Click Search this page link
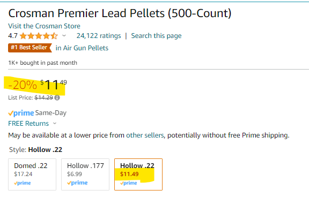309x198 pixels. pyautogui.click(x=156, y=36)
